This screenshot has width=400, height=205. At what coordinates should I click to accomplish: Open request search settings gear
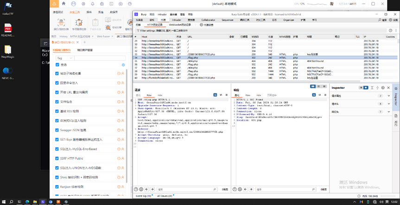141,189
